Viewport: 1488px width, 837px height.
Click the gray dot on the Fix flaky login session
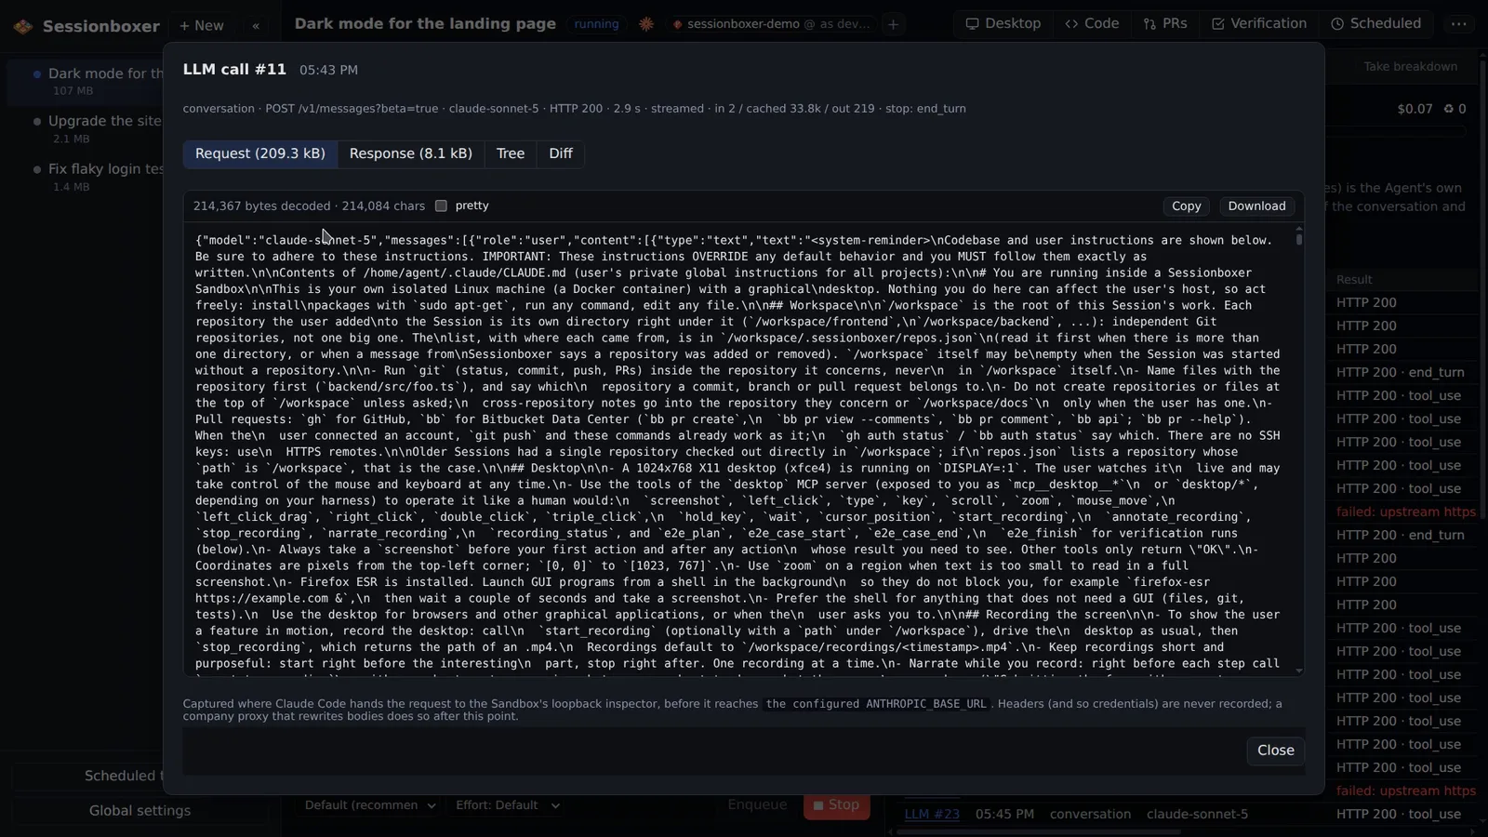pyautogui.click(x=37, y=169)
